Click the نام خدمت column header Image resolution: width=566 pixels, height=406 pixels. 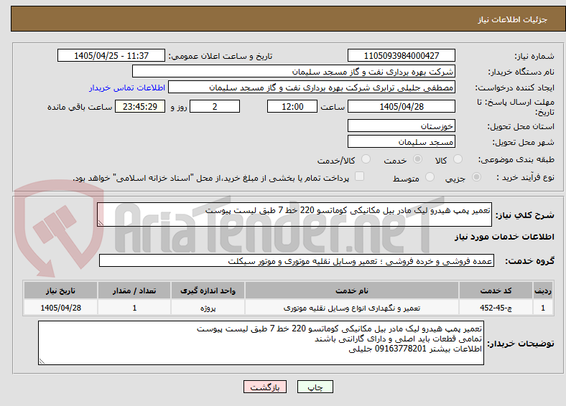click(x=352, y=291)
